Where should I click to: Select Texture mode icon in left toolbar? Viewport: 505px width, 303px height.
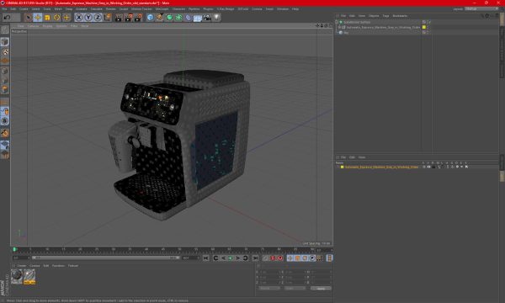[x=5, y=51]
